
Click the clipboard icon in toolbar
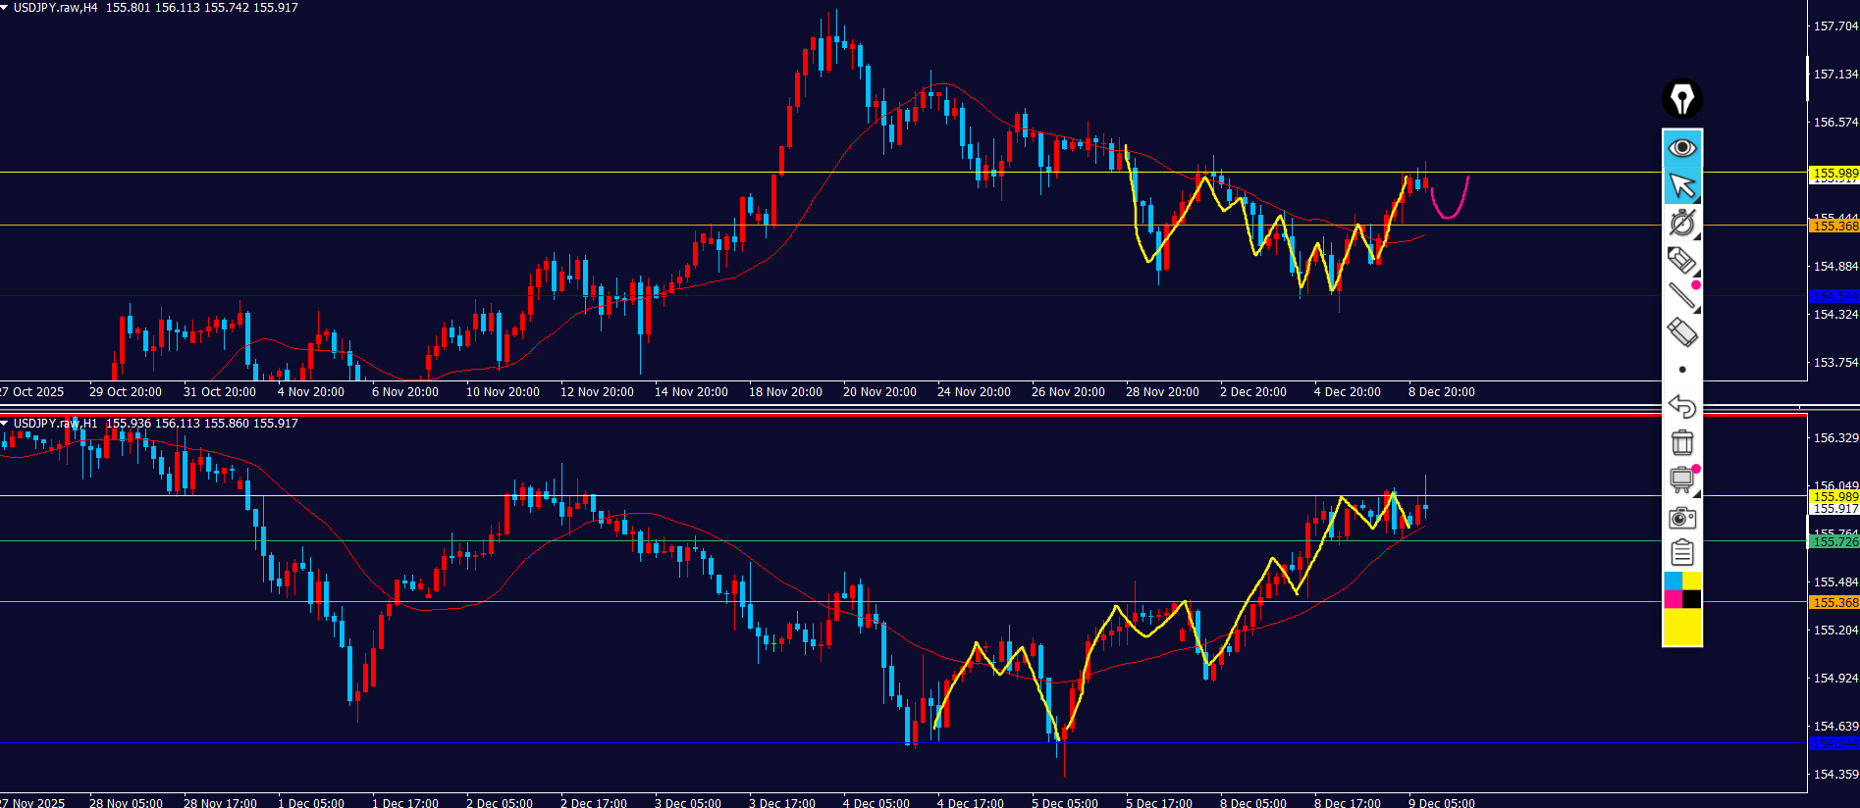[1681, 553]
